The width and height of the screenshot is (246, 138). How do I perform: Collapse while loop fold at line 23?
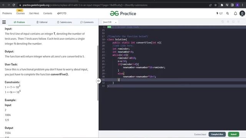pos(106,55)
